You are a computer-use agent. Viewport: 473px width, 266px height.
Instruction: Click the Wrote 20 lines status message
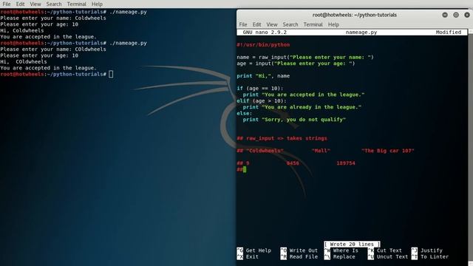[x=352, y=244]
